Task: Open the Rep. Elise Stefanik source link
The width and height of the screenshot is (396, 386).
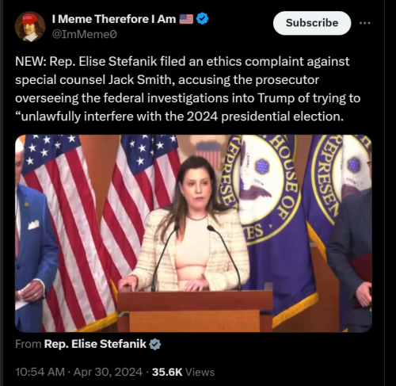Action: click(95, 344)
